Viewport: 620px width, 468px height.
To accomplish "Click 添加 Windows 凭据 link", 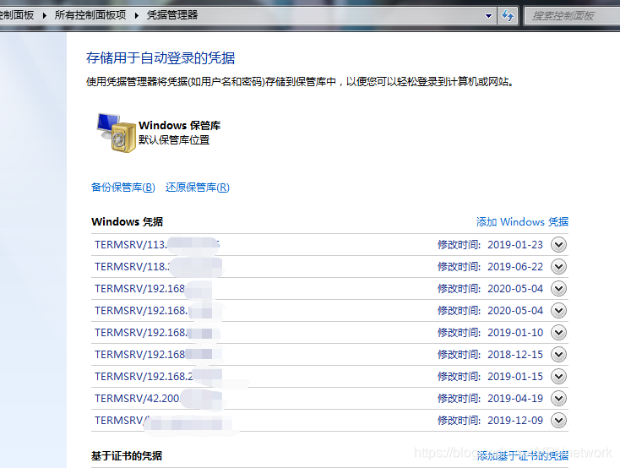I will (x=522, y=221).
